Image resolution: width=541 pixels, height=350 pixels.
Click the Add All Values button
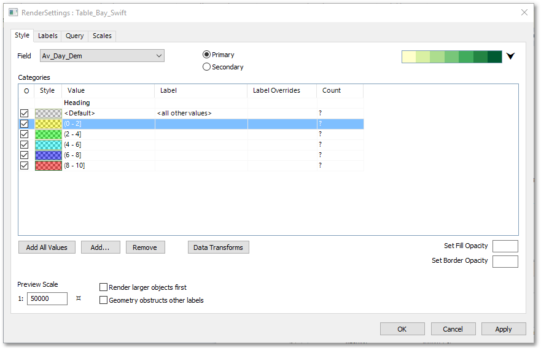coord(47,247)
